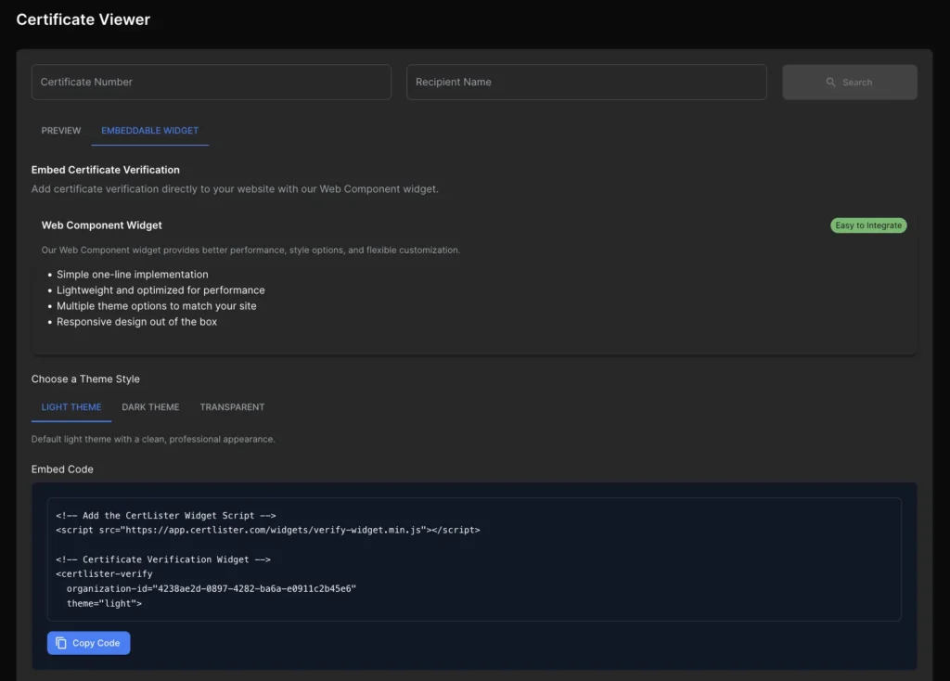Switch to Dark Theme style
This screenshot has width=950, height=681.
[150, 407]
